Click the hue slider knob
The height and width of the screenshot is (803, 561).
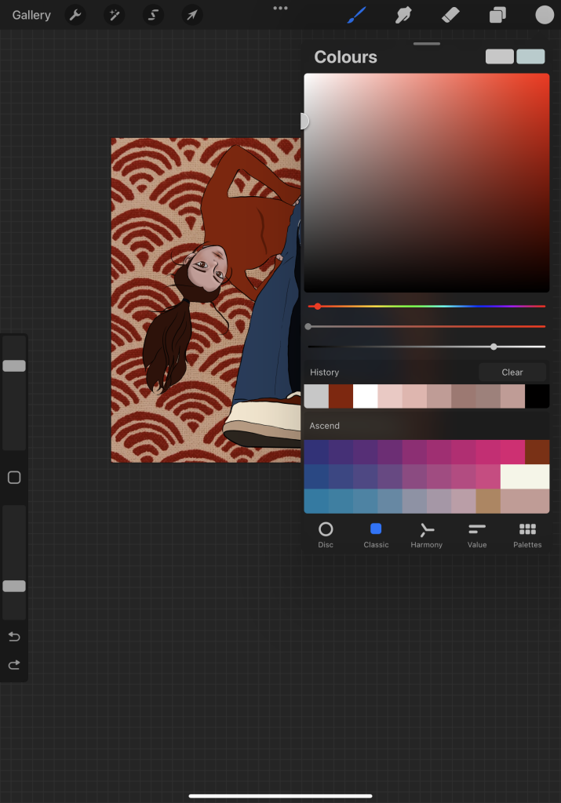(318, 307)
